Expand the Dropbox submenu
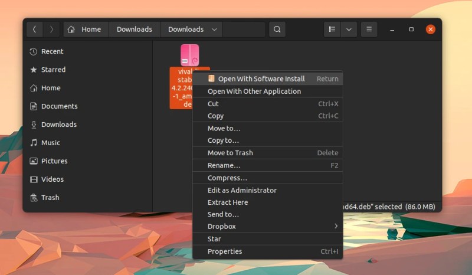Screen dimensions: 472x275 point(336,227)
